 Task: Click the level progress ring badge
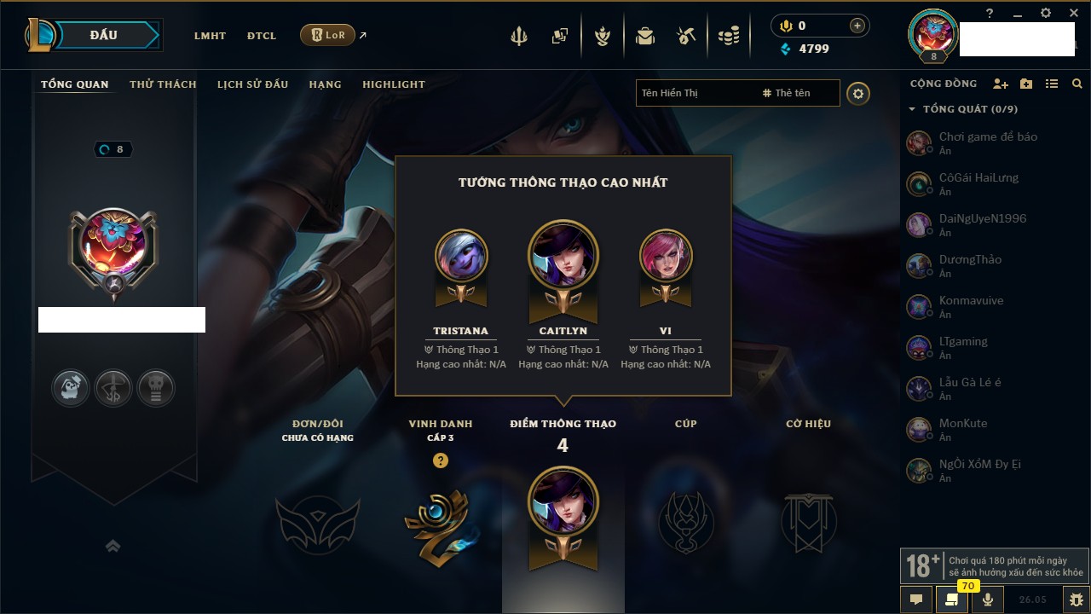tap(113, 149)
